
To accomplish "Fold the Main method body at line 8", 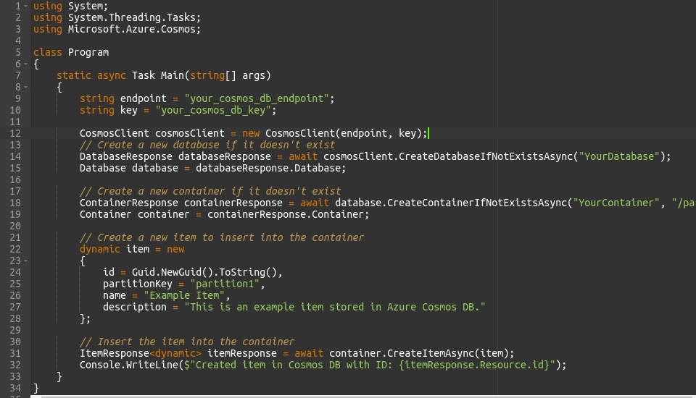I will click(x=26, y=87).
